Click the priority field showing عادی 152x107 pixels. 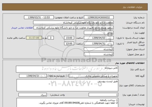[x=99, y=33]
